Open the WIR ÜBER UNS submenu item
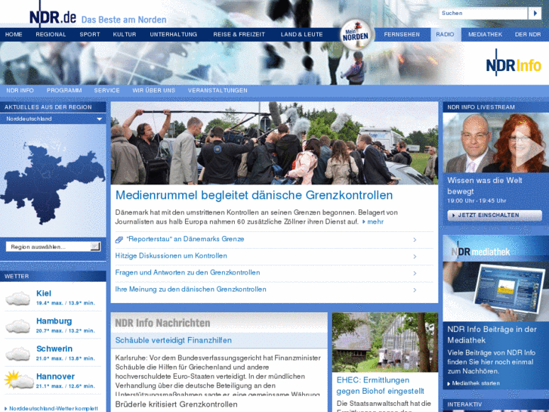Screen dimensions: 549x412 (154, 90)
